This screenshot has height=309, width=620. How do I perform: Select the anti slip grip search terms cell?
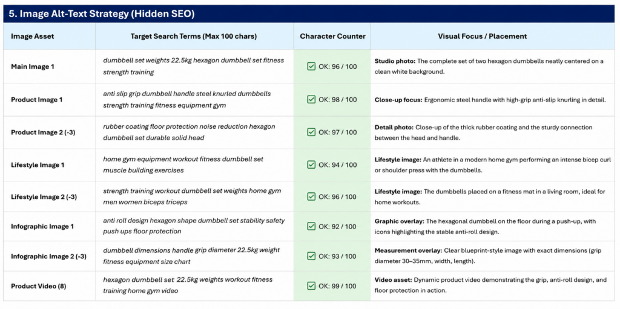194,99
